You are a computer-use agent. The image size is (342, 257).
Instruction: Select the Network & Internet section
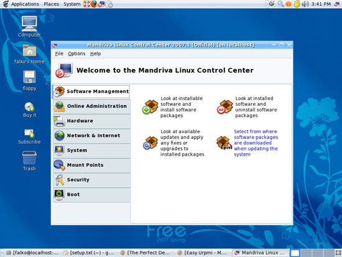point(91,136)
